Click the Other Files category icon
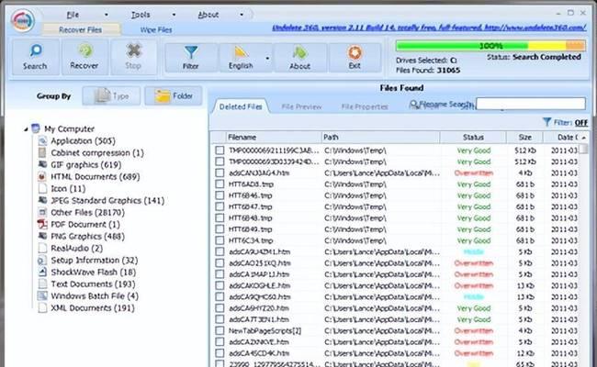The image size is (597, 367). (x=42, y=213)
